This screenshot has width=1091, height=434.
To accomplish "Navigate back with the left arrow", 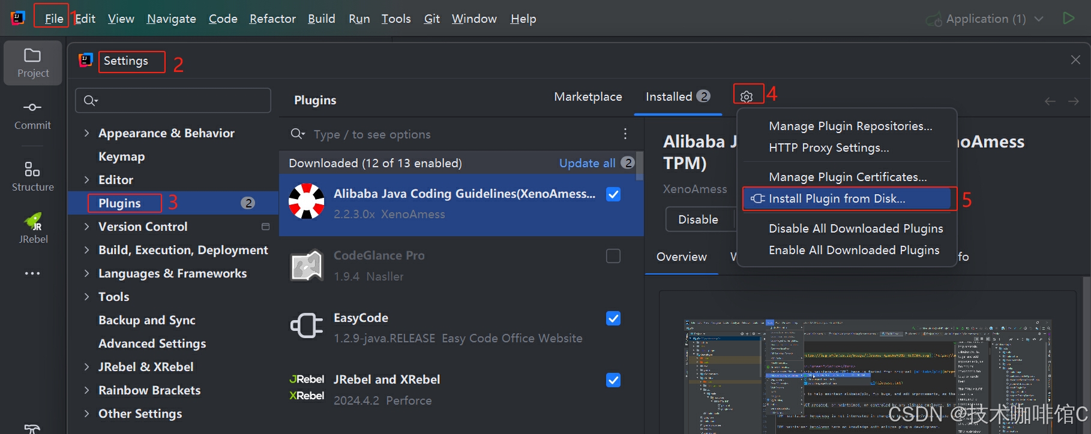I will (1050, 101).
